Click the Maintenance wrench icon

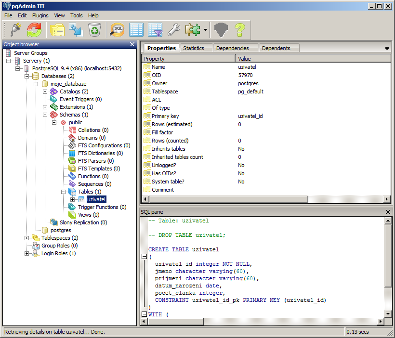point(174,30)
